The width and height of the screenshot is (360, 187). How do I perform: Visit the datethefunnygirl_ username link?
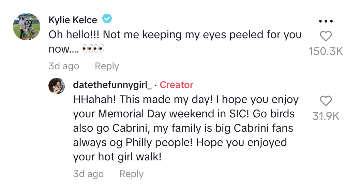[x=112, y=85]
